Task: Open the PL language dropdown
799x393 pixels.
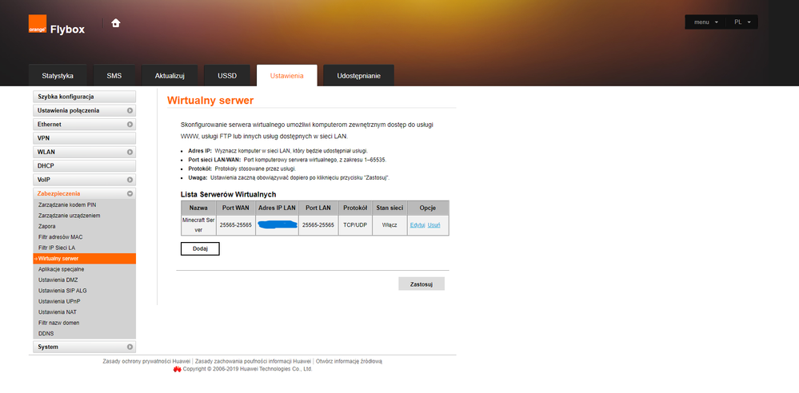Action: pyautogui.click(x=741, y=22)
